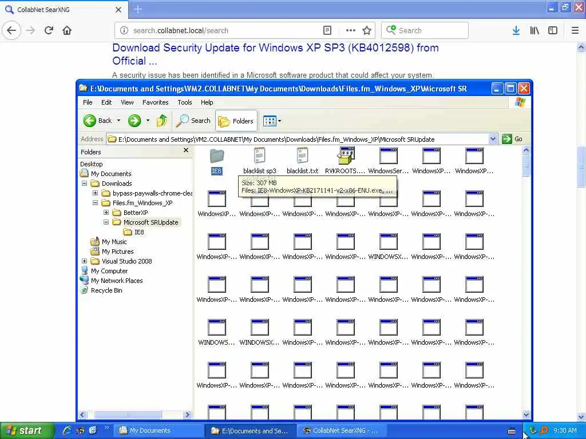Open the Views icon in Explorer toolbar
586x439 pixels.
[x=270, y=121]
